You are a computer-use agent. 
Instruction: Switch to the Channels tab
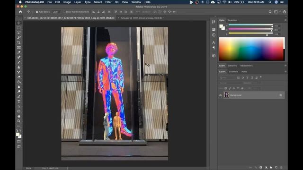click(x=233, y=72)
